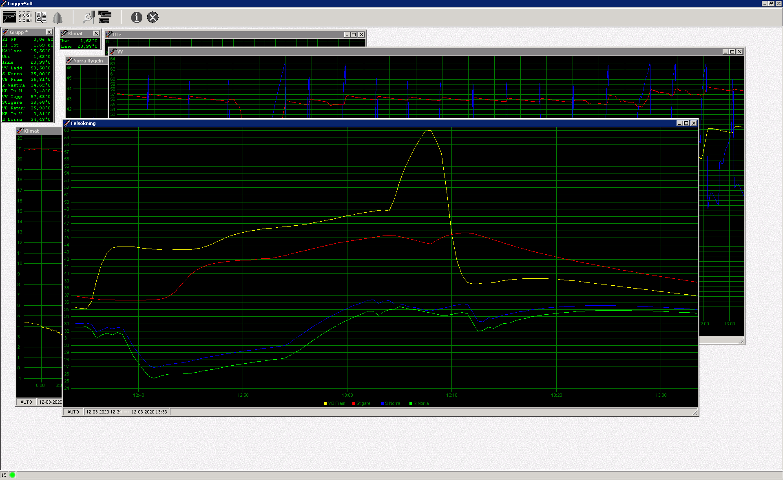Viewport: 783px width, 480px height.
Task: Open the wrench and sensor settings icon
Action: 89,17
